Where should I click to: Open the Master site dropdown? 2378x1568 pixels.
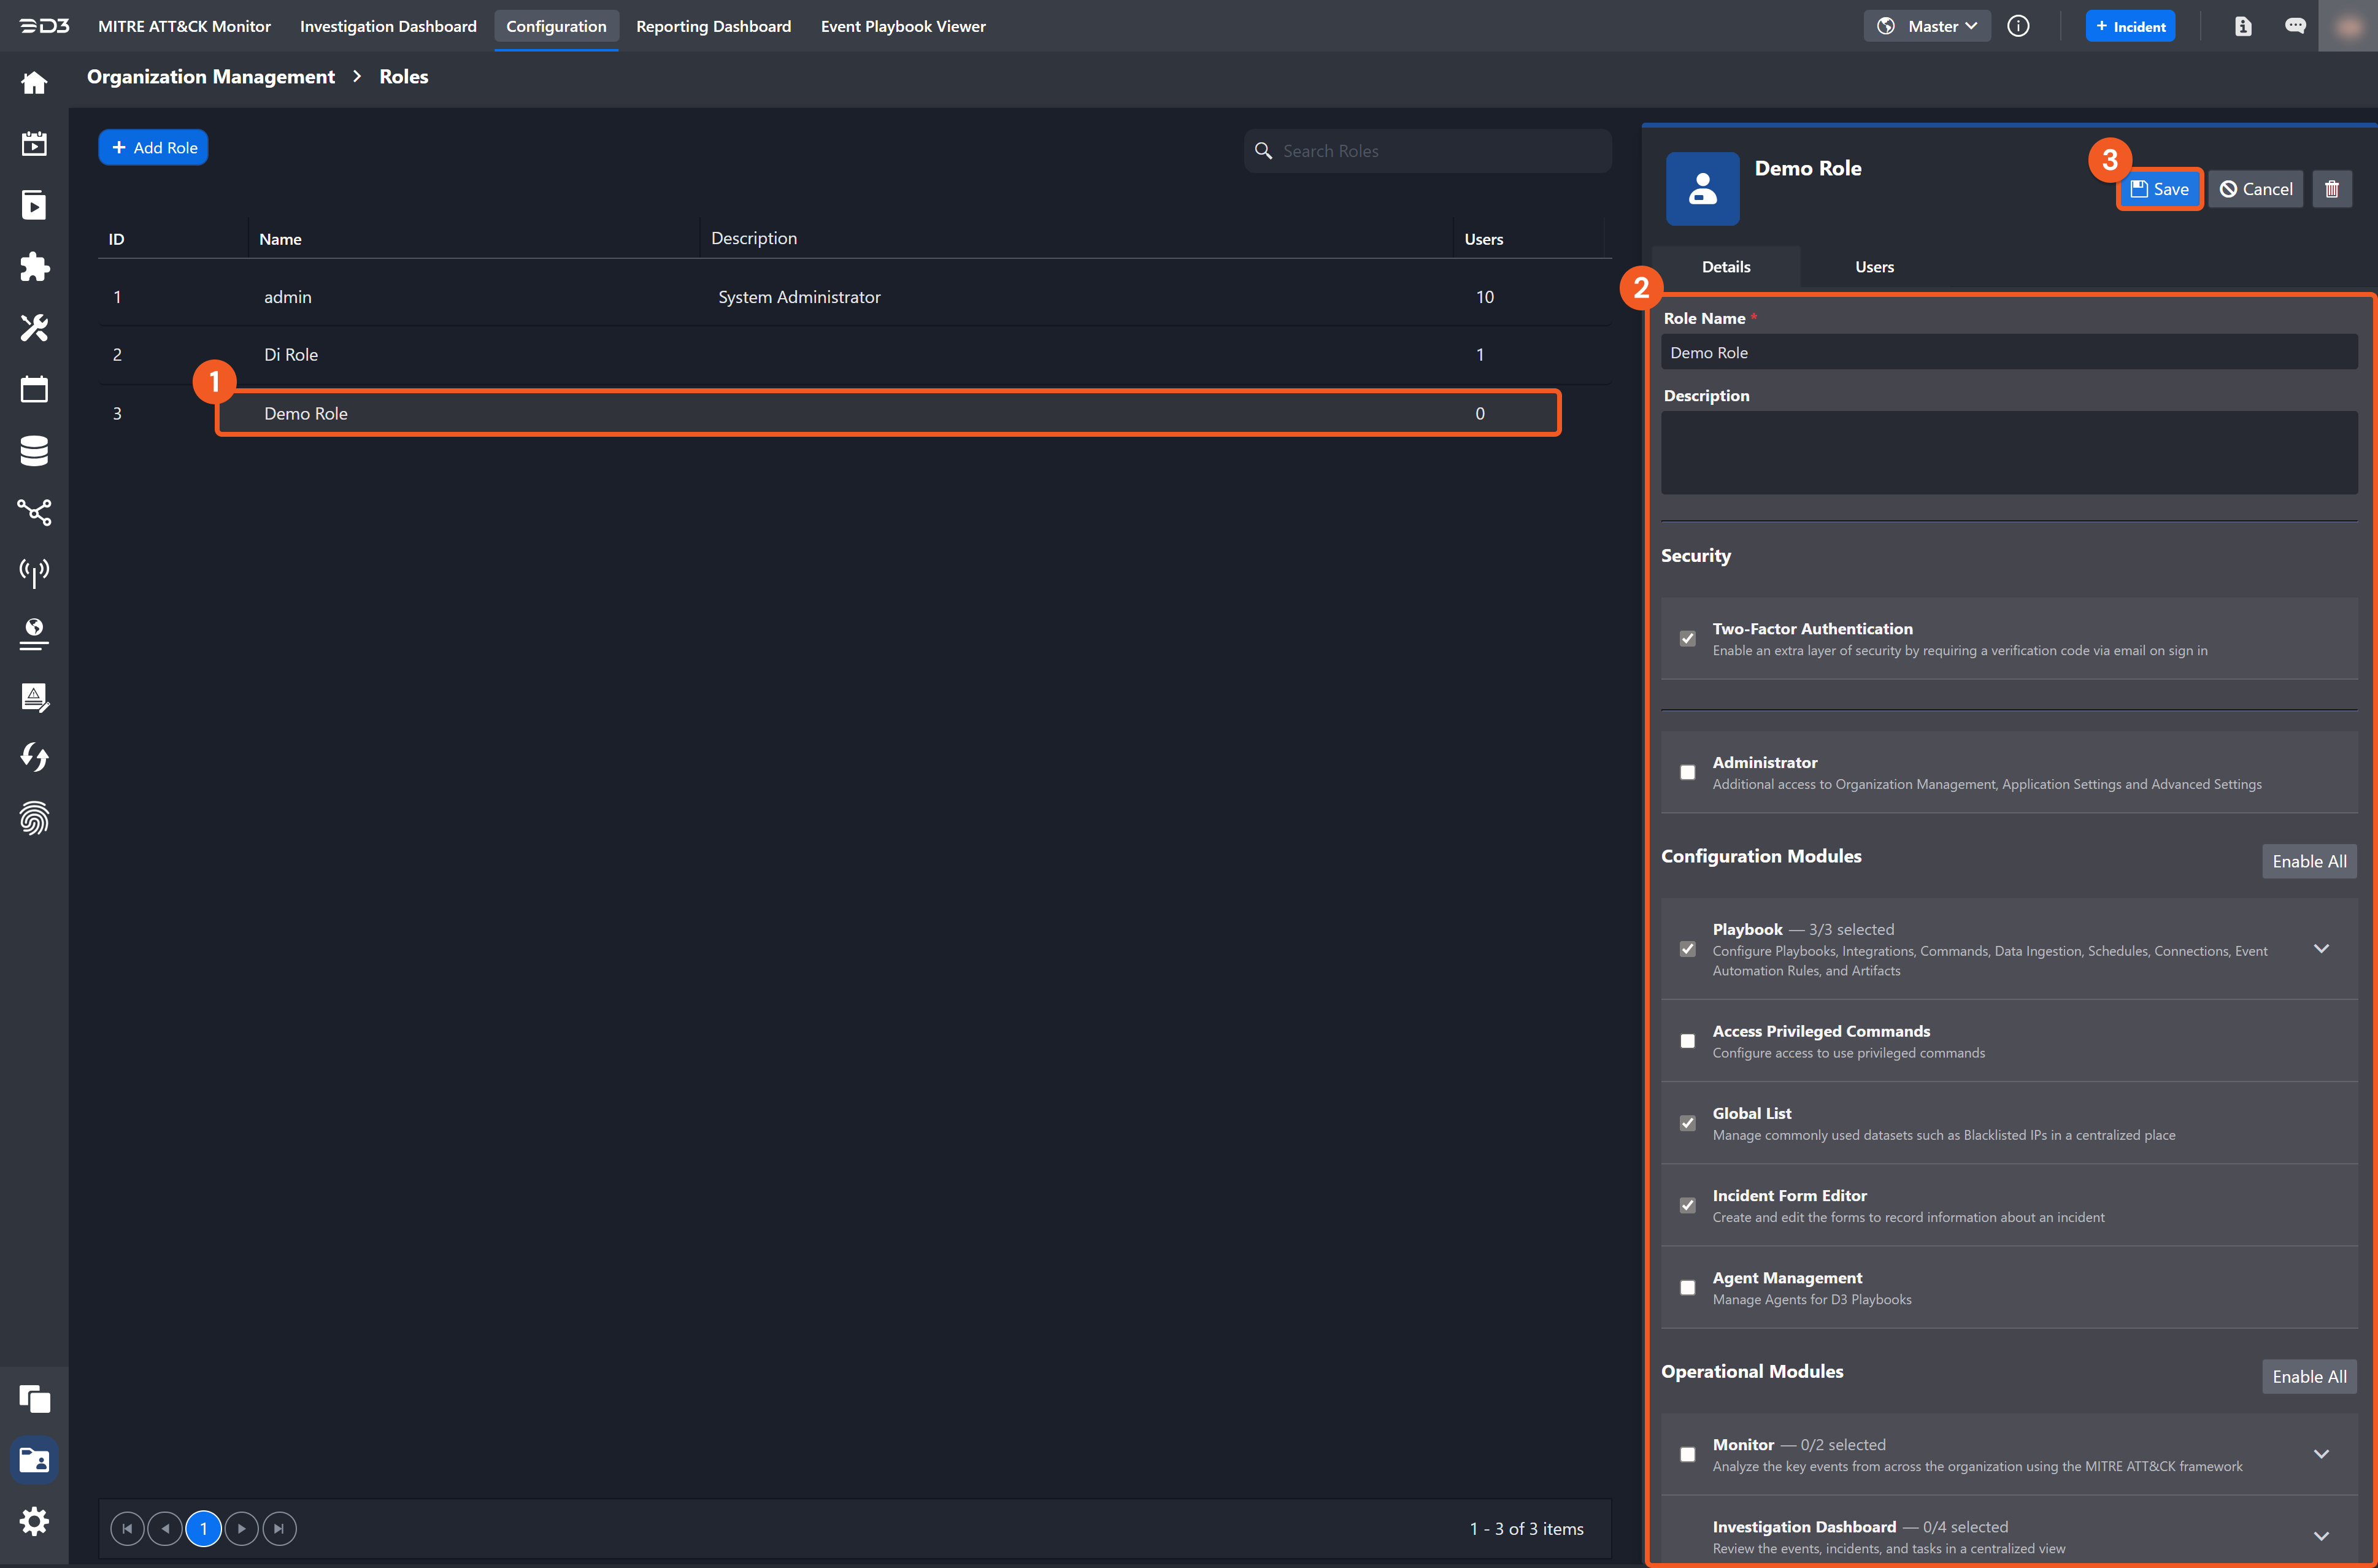1927,26
